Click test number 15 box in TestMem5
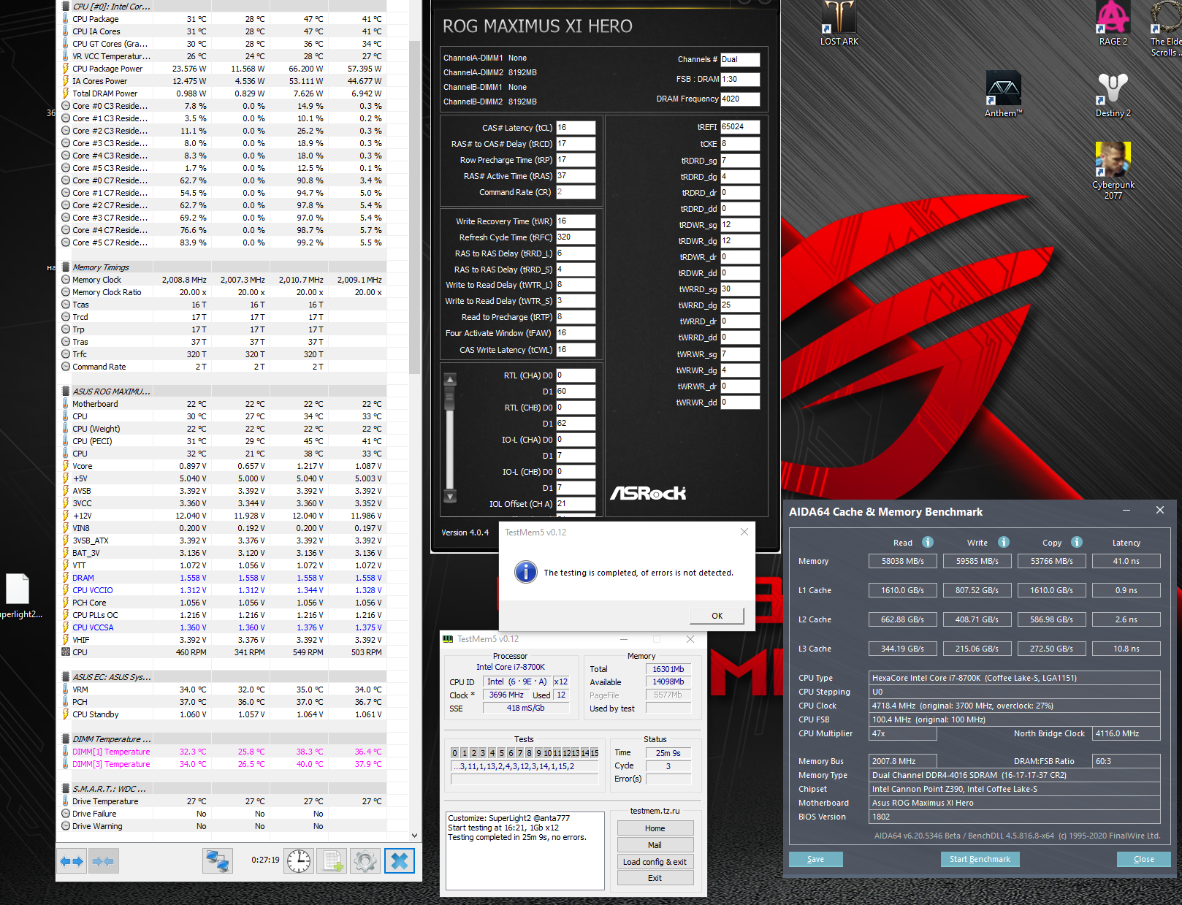 coord(595,753)
